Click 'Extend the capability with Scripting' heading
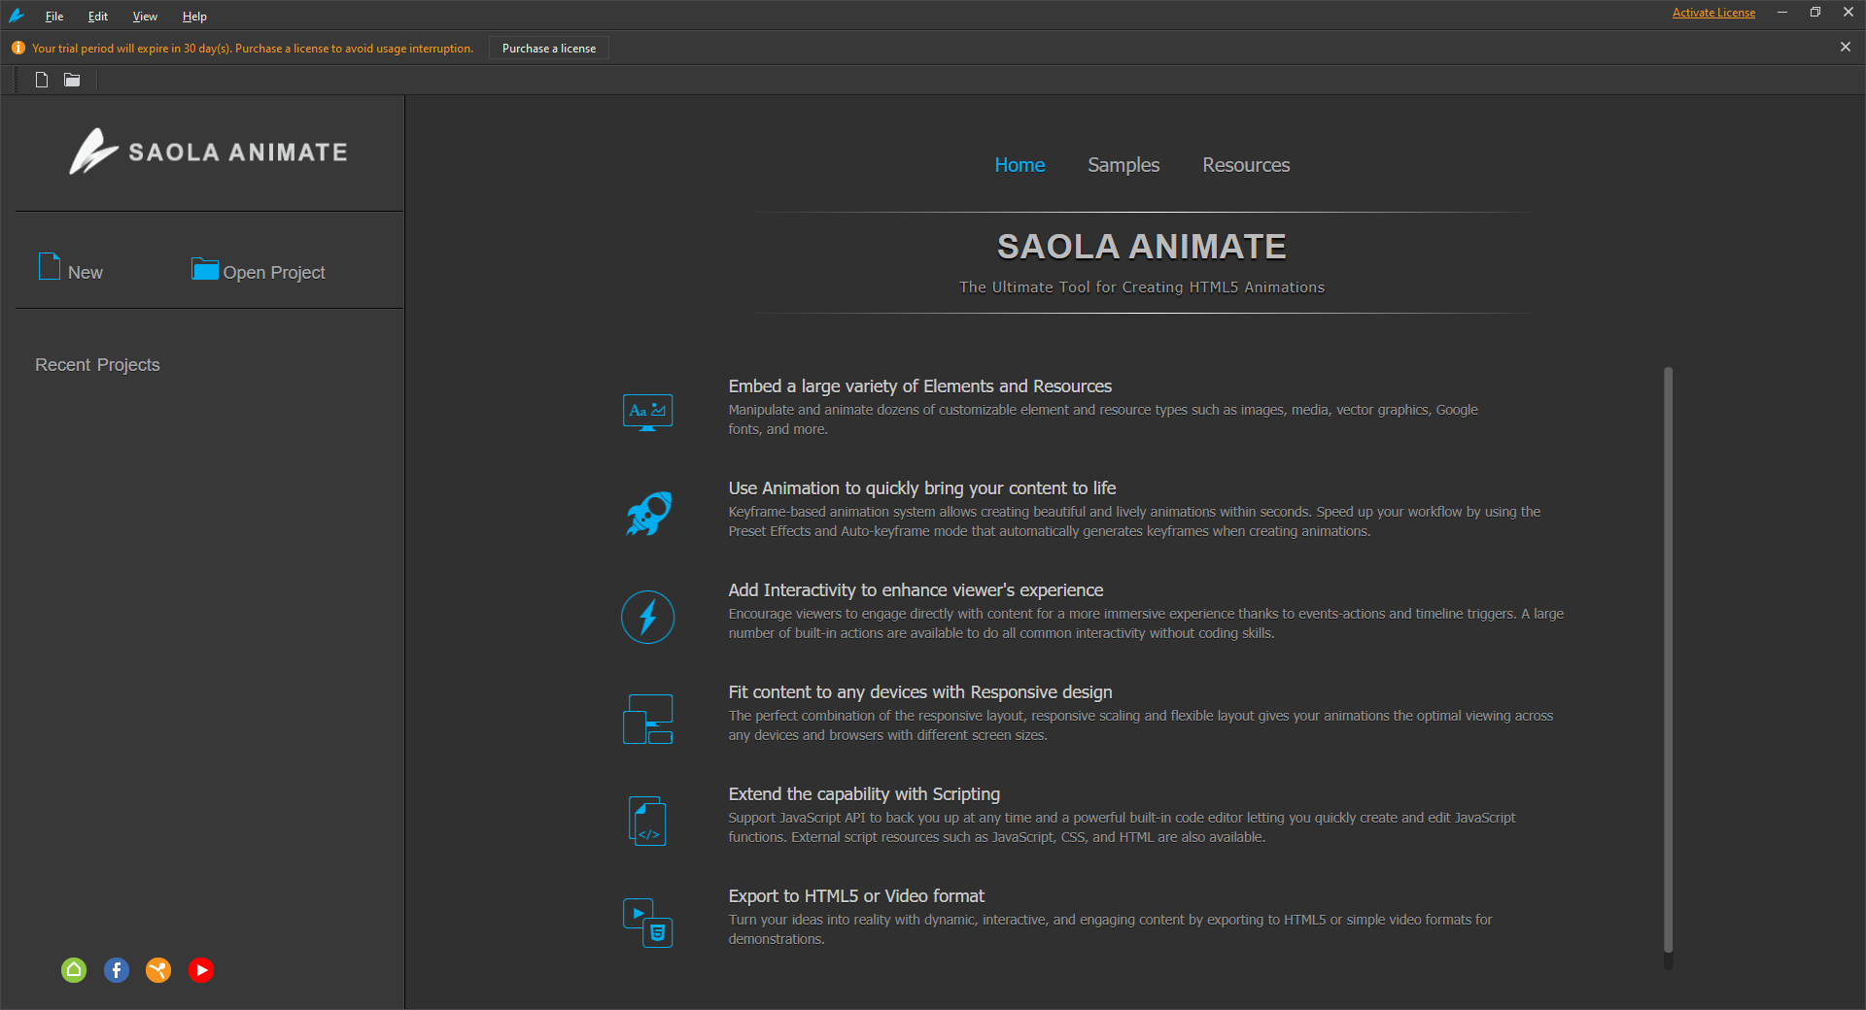Viewport: 1866px width, 1010px height. (x=864, y=794)
